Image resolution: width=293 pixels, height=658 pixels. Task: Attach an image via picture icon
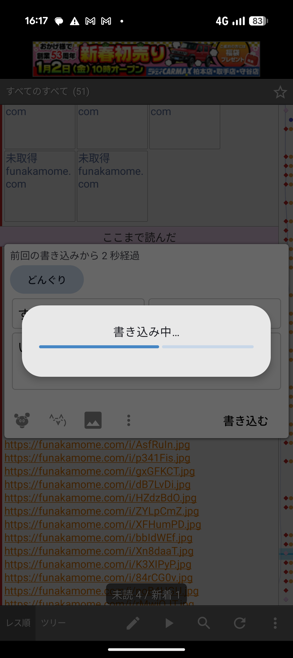[93, 420]
